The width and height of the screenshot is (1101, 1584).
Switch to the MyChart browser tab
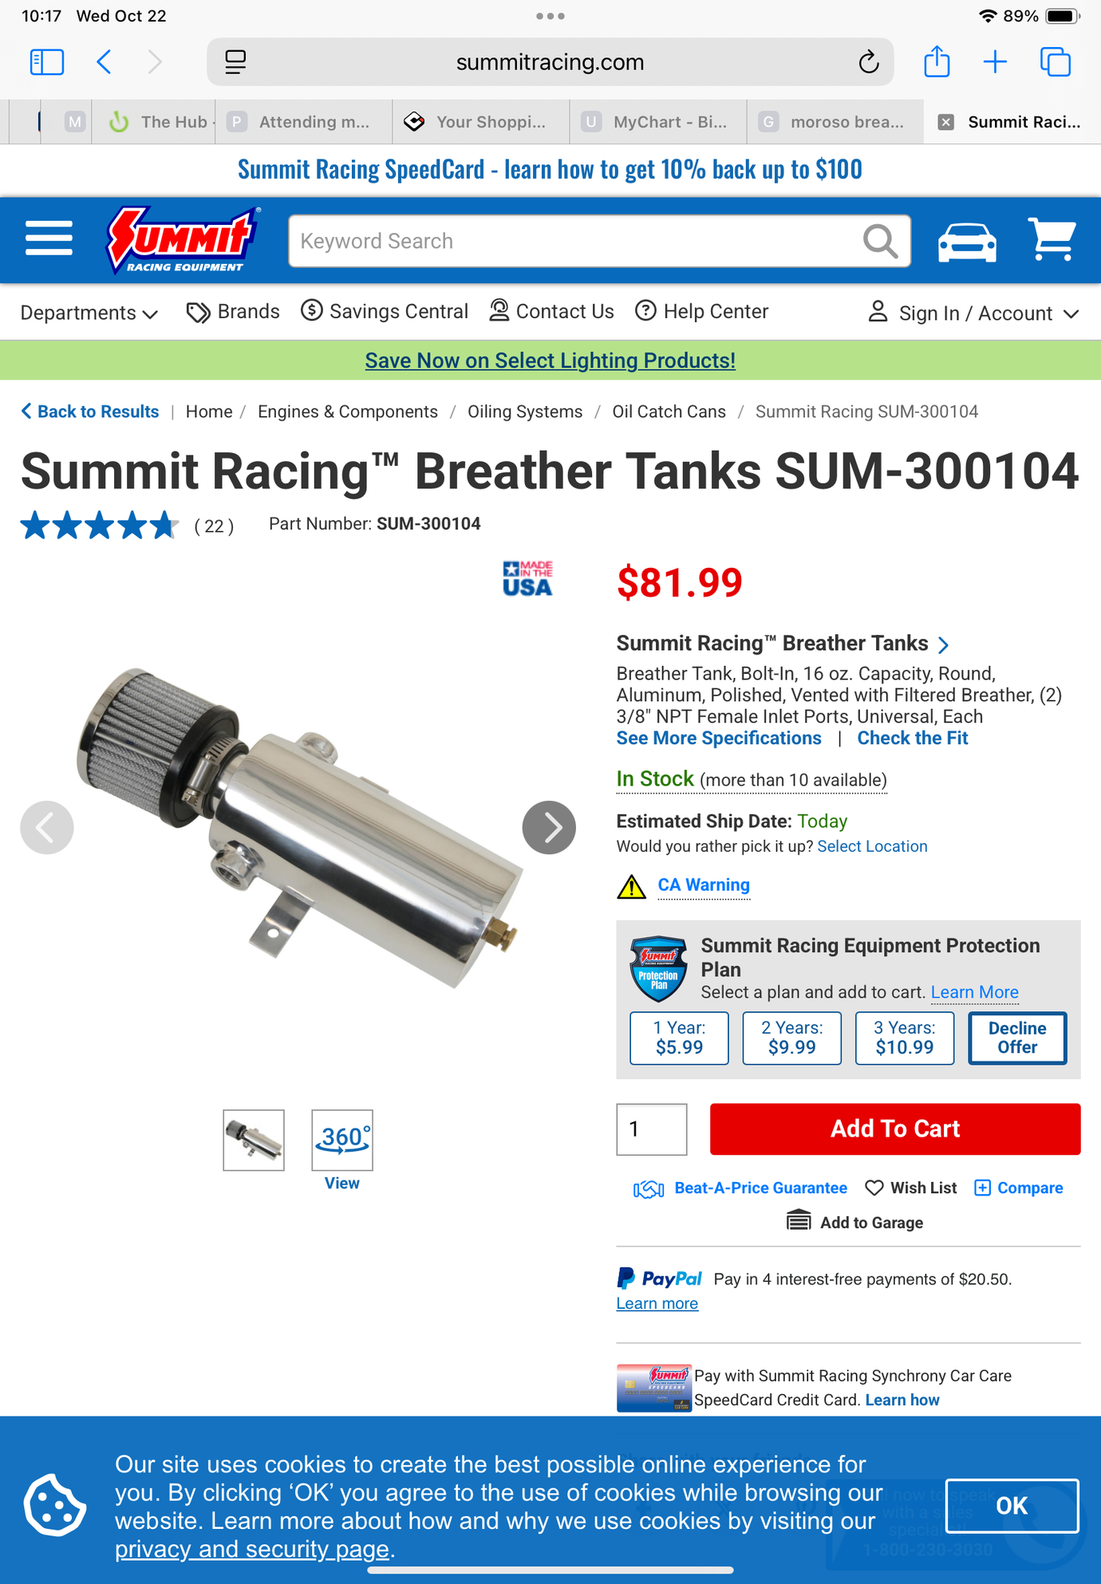tap(658, 122)
